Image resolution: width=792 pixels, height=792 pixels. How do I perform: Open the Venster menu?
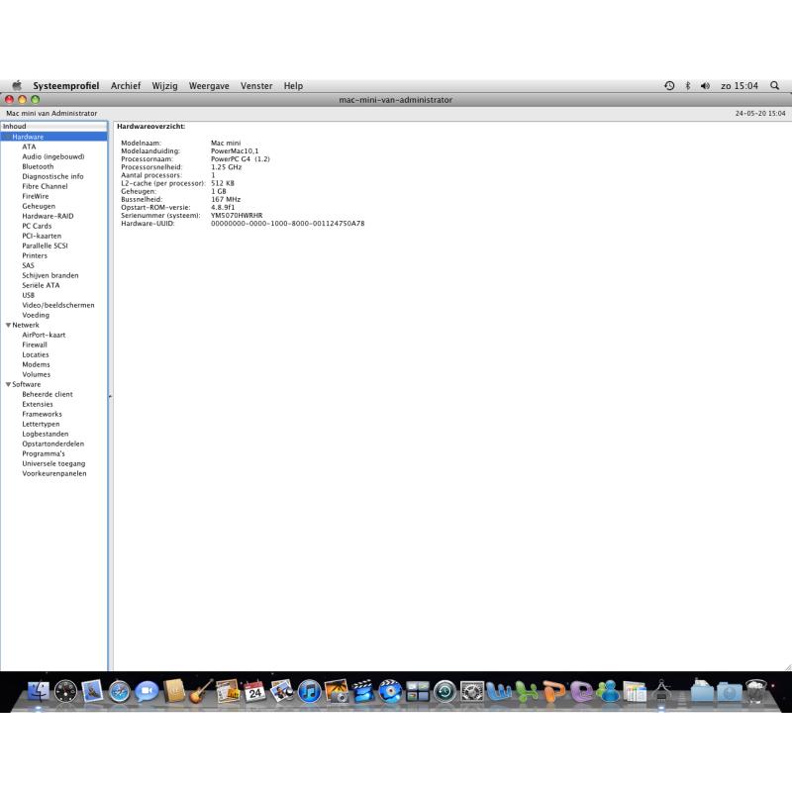(x=256, y=86)
